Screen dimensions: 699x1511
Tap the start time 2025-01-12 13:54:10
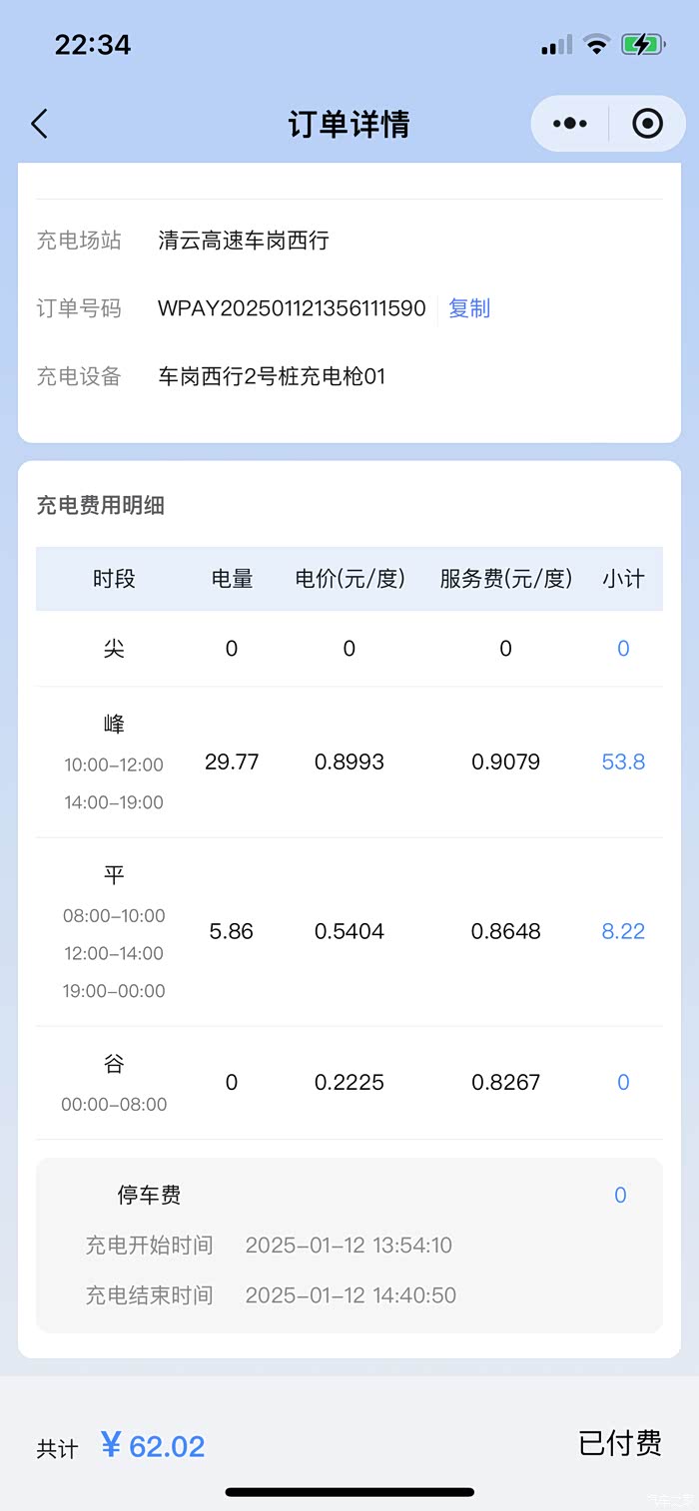pyautogui.click(x=349, y=1246)
